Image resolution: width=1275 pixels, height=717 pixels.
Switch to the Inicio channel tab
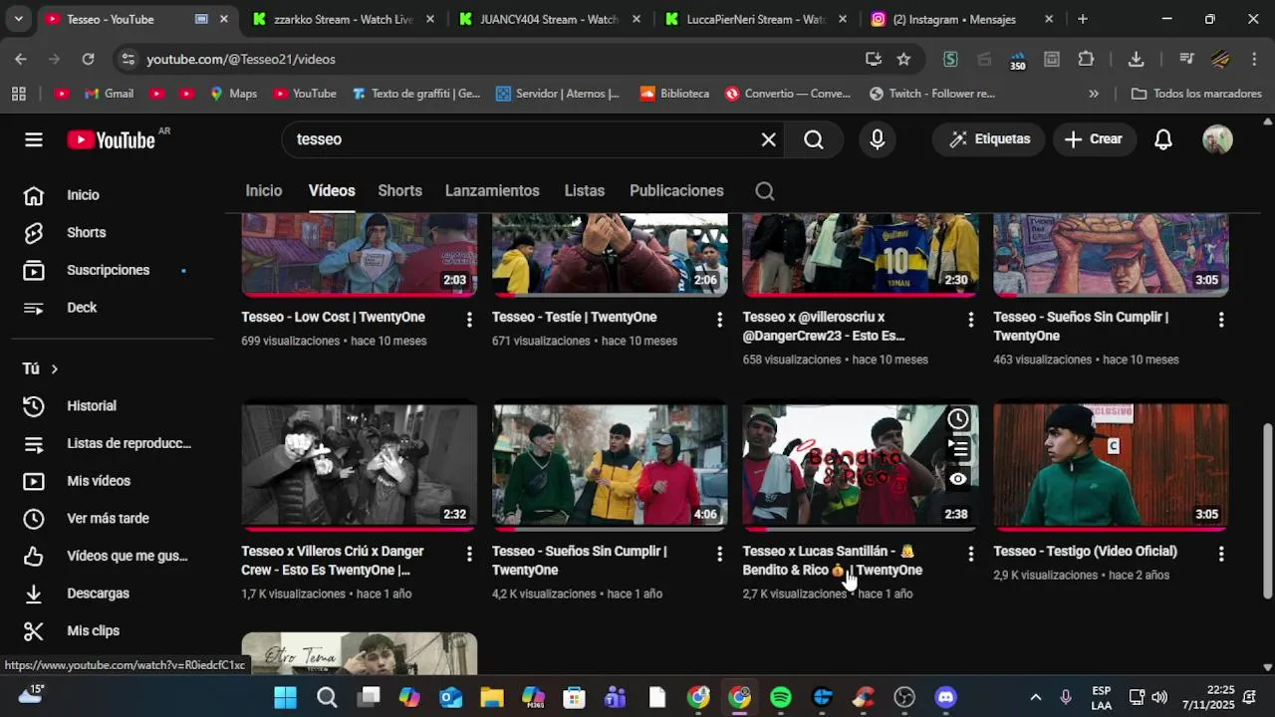tap(264, 191)
